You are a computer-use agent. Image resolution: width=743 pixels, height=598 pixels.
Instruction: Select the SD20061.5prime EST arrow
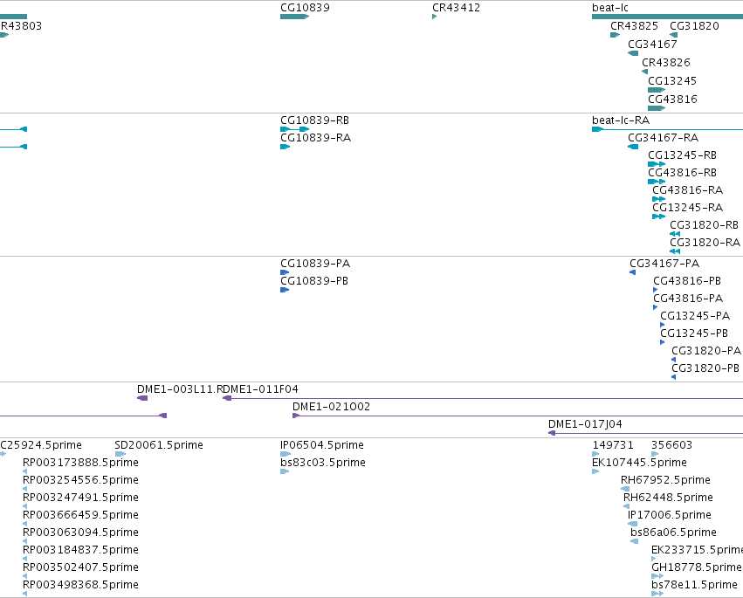(x=120, y=454)
